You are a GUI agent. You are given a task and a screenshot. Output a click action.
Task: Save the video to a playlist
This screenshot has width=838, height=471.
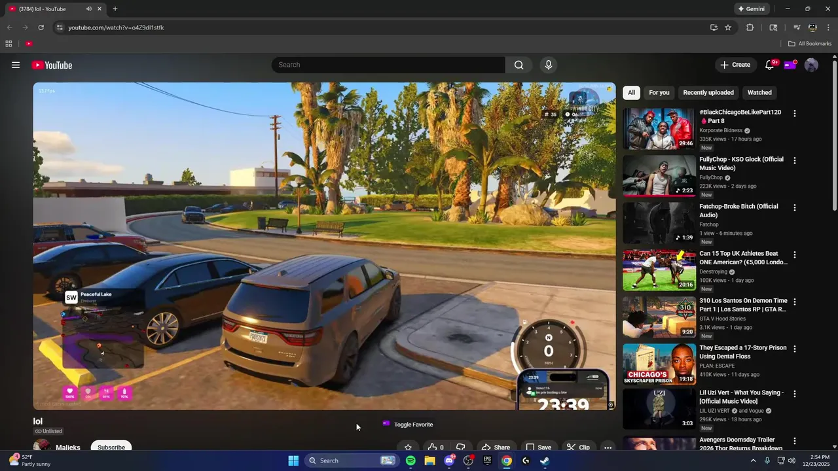(538, 447)
